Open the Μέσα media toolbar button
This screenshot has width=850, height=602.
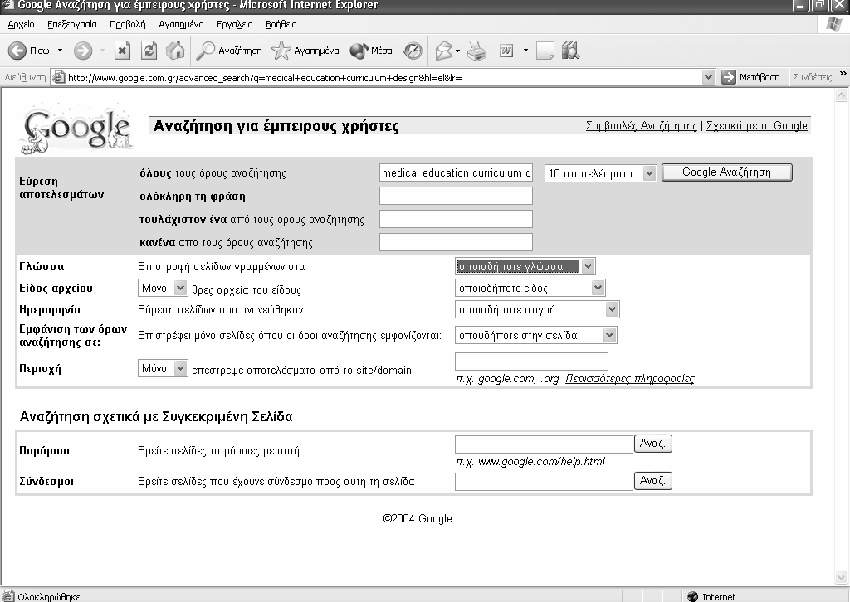(371, 51)
